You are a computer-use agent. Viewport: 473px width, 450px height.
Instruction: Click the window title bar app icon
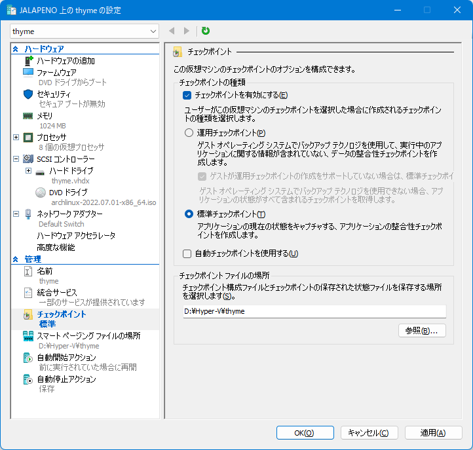pyautogui.click(x=11, y=10)
